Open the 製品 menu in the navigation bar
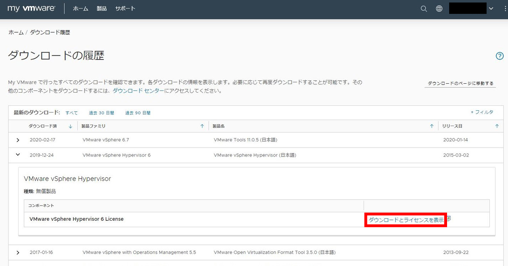This screenshot has width=508, height=266. pyautogui.click(x=102, y=8)
